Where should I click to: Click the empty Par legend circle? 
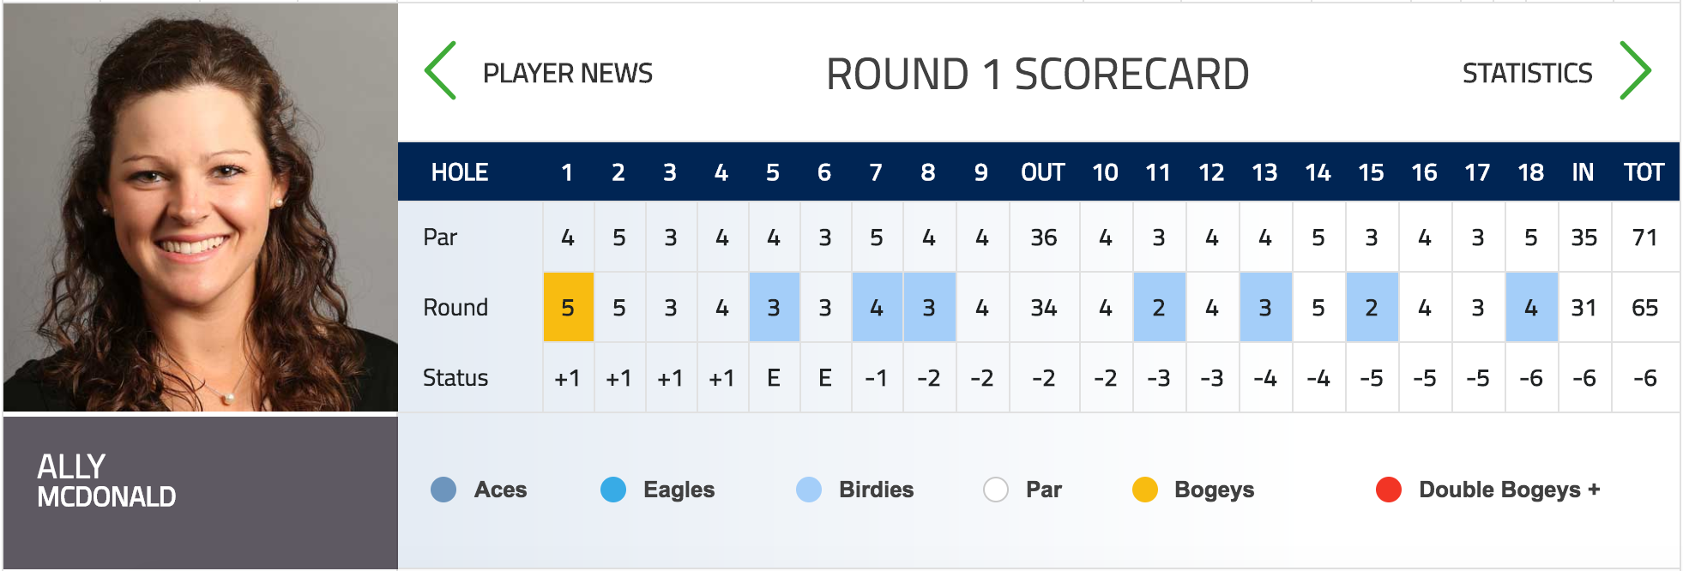click(996, 490)
